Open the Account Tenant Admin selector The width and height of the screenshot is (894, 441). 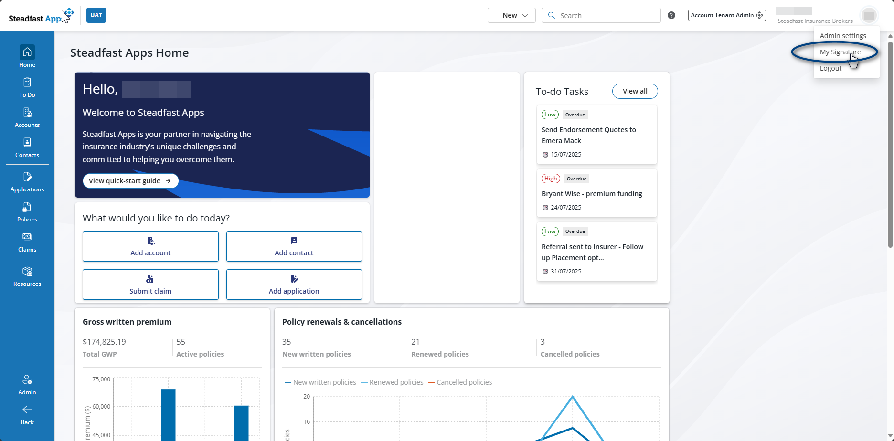[x=727, y=15]
